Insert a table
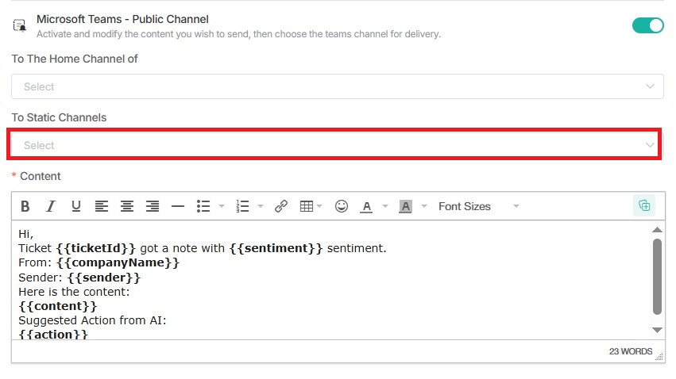The image size is (676, 379). click(307, 206)
